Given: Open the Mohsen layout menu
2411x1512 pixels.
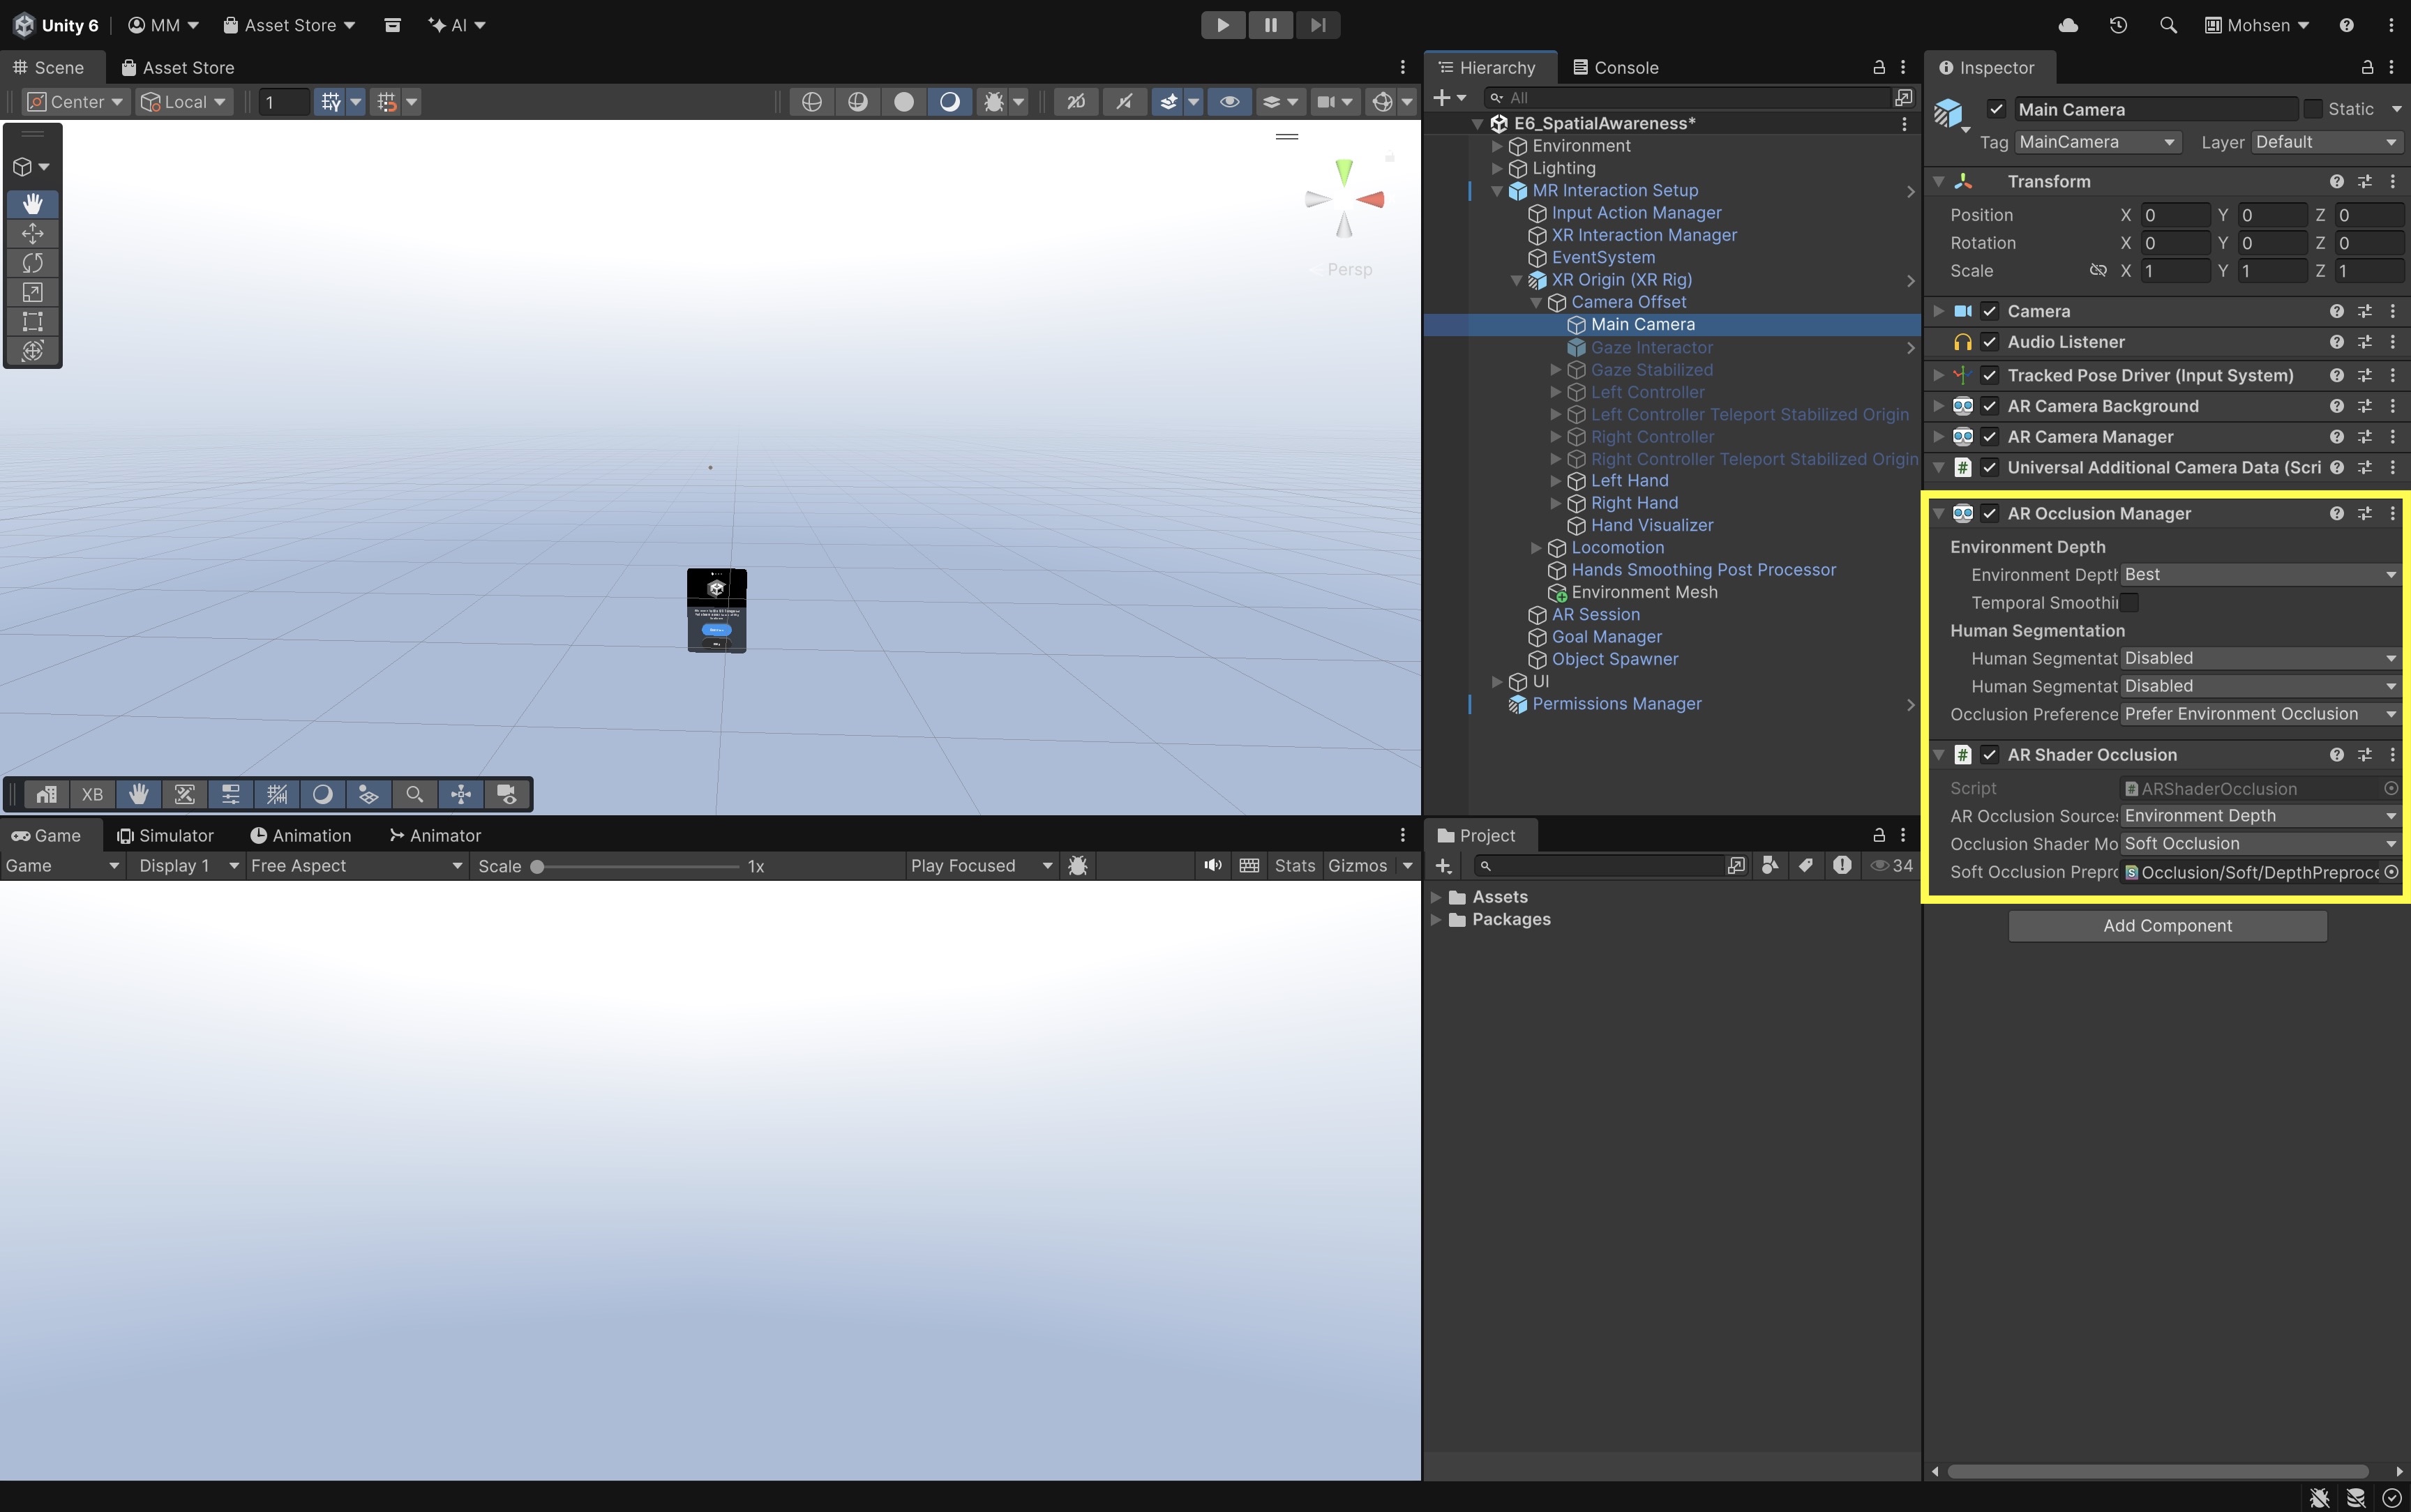Looking at the screenshot, I should click(x=2256, y=25).
